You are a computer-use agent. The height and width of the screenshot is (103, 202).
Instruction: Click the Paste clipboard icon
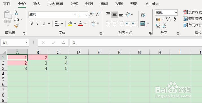pyautogui.click(x=8, y=15)
